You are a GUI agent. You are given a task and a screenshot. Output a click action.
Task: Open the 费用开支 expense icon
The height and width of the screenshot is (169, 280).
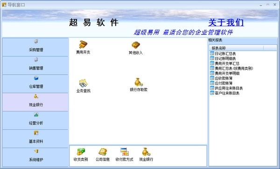click(x=83, y=47)
